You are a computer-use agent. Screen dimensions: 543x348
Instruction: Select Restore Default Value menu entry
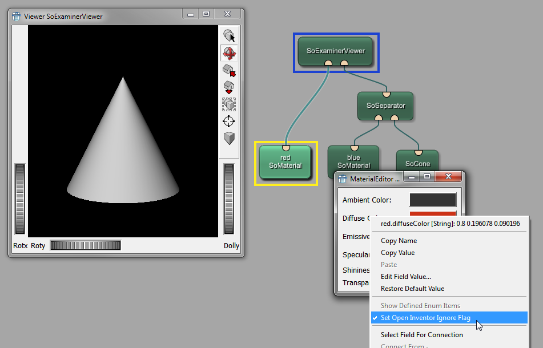click(412, 289)
